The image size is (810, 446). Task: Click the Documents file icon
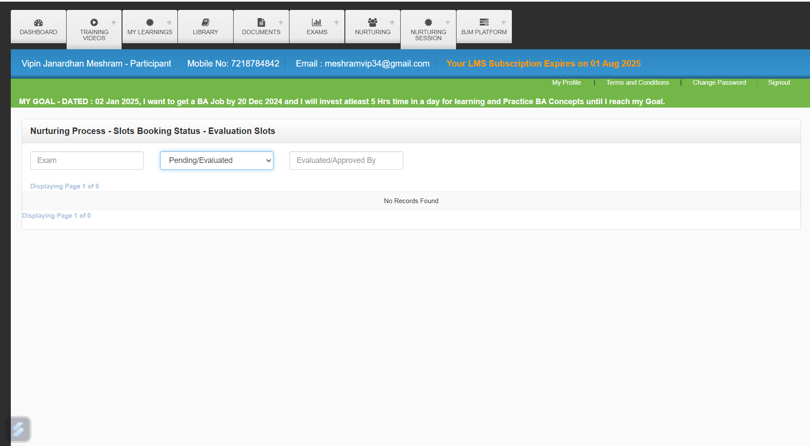pyautogui.click(x=261, y=22)
